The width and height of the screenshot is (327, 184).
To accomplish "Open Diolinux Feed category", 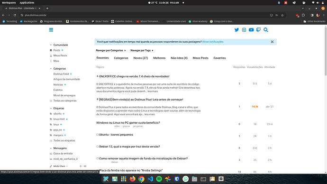I will [x=61, y=74].
